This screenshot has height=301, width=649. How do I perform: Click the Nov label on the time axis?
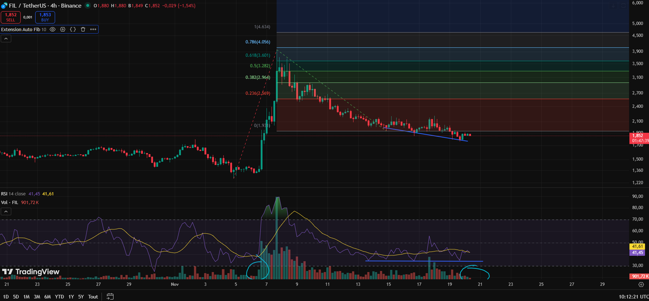click(x=175, y=283)
